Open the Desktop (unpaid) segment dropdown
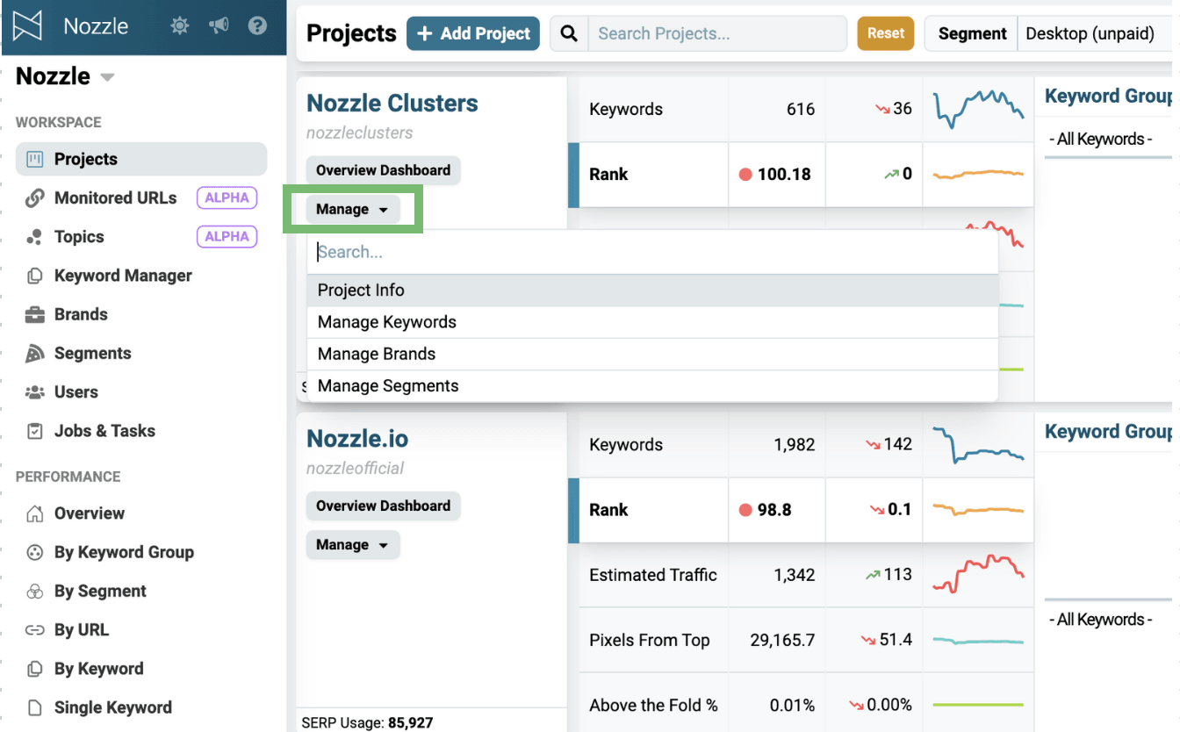Screen dimensions: 1180x732 1095,33
